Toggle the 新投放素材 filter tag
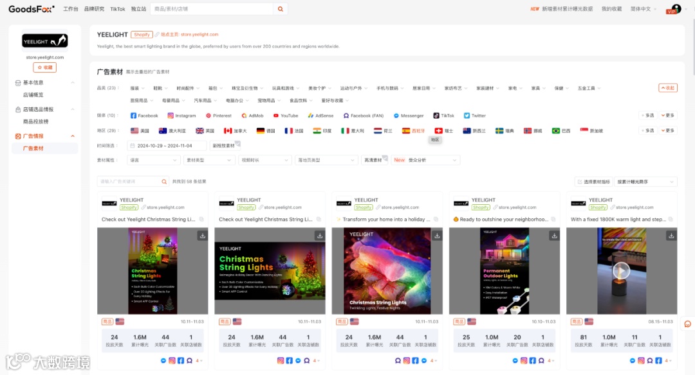695x375 pixels. pyautogui.click(x=225, y=146)
